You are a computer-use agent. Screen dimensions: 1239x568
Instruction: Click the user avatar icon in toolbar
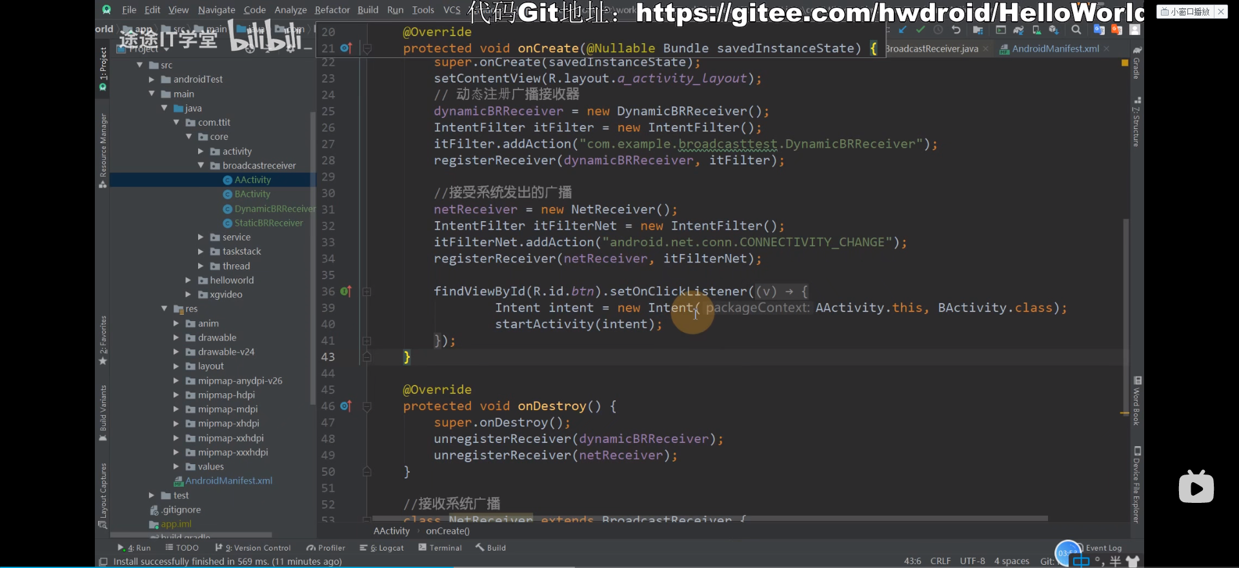(1135, 30)
